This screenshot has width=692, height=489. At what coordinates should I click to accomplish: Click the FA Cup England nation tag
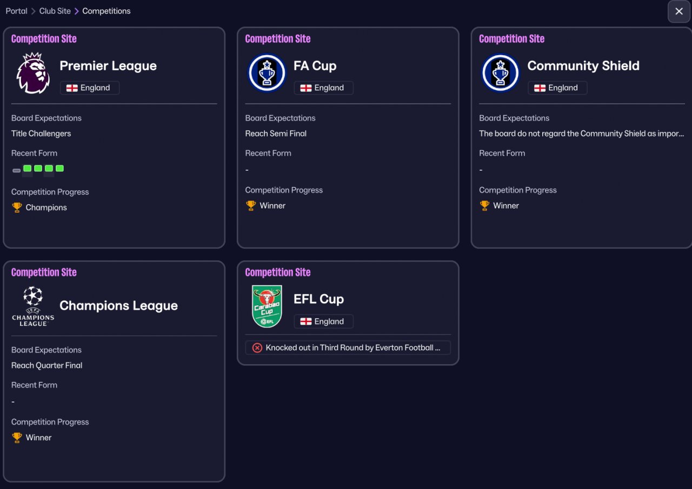pos(323,88)
